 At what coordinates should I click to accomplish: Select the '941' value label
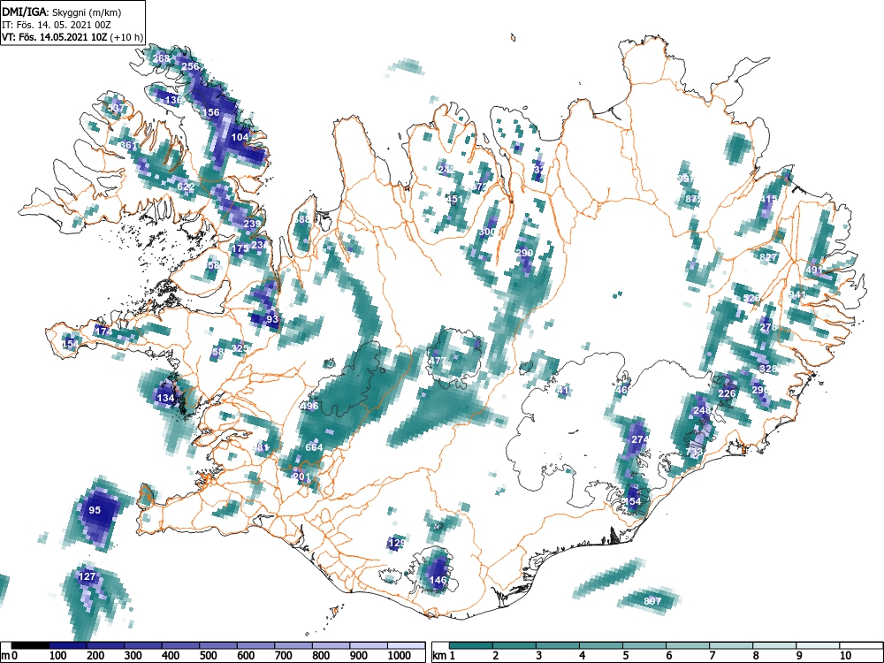click(x=797, y=294)
